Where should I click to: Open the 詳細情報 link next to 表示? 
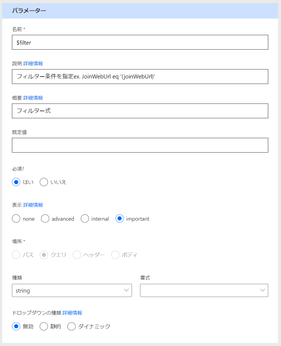pyautogui.click(x=33, y=205)
